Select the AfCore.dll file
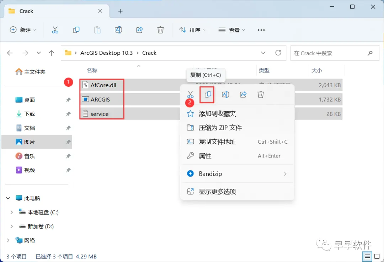 [x=103, y=85]
